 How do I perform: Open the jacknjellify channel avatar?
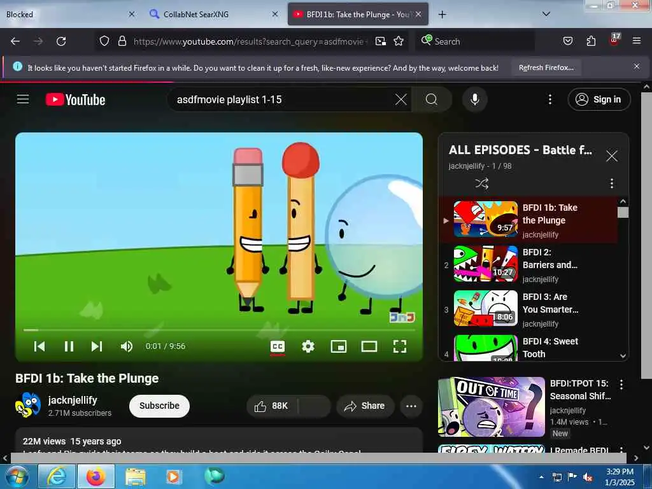(x=28, y=405)
